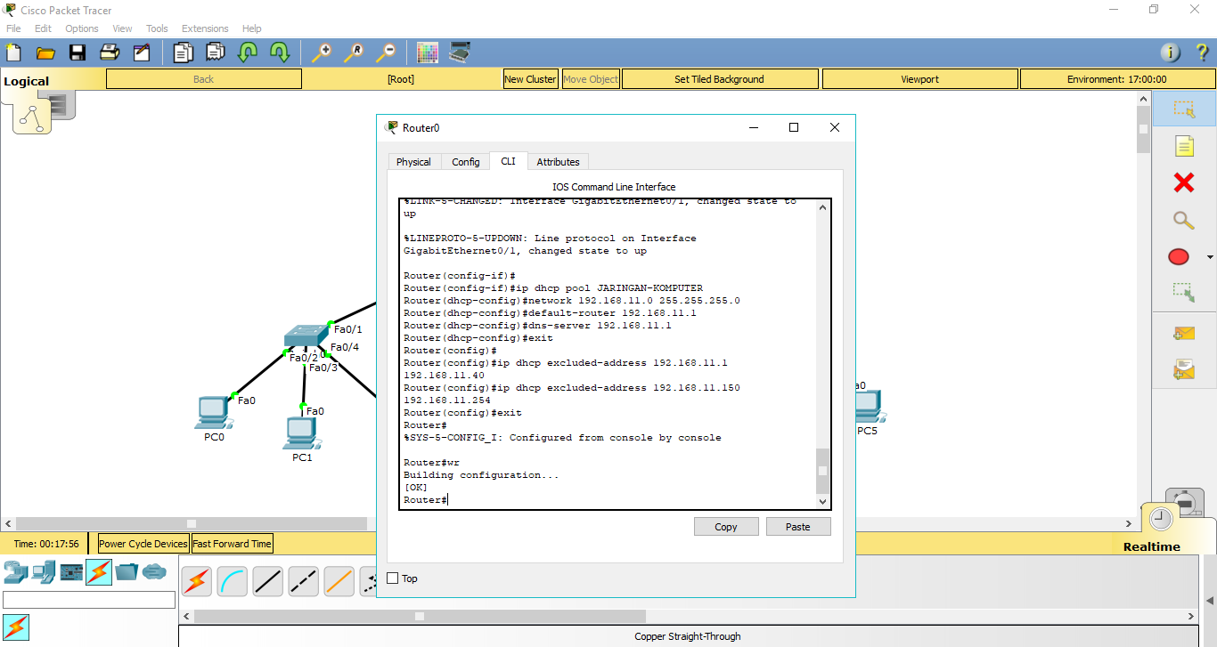The height and width of the screenshot is (647, 1217).
Task: Add Complex PDU open envelope tool
Action: click(x=1184, y=369)
